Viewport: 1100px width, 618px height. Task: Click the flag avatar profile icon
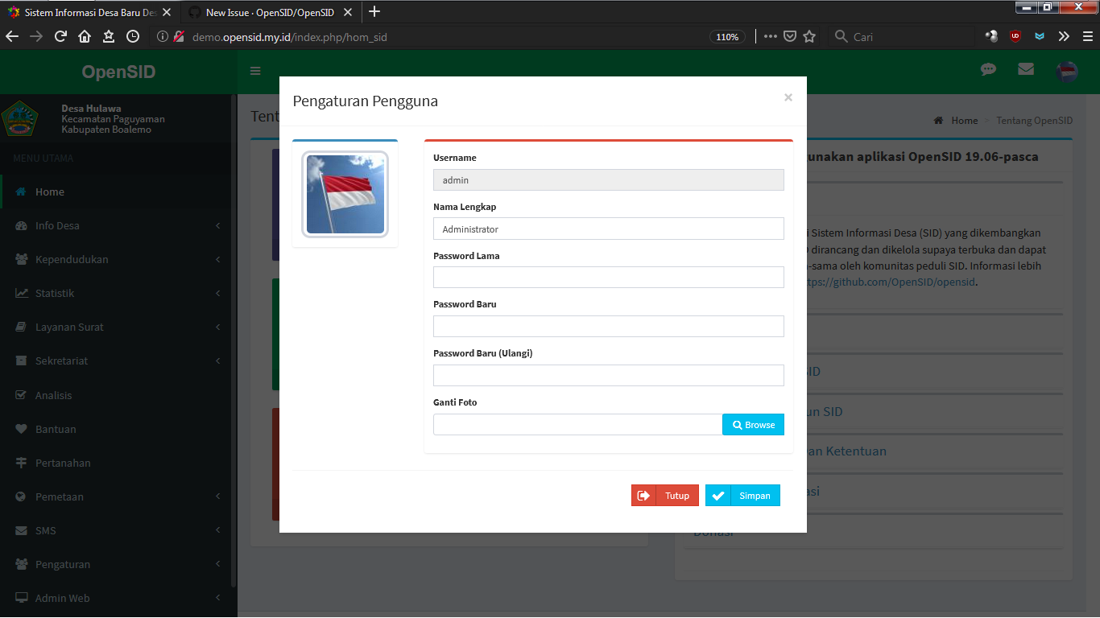click(1066, 71)
